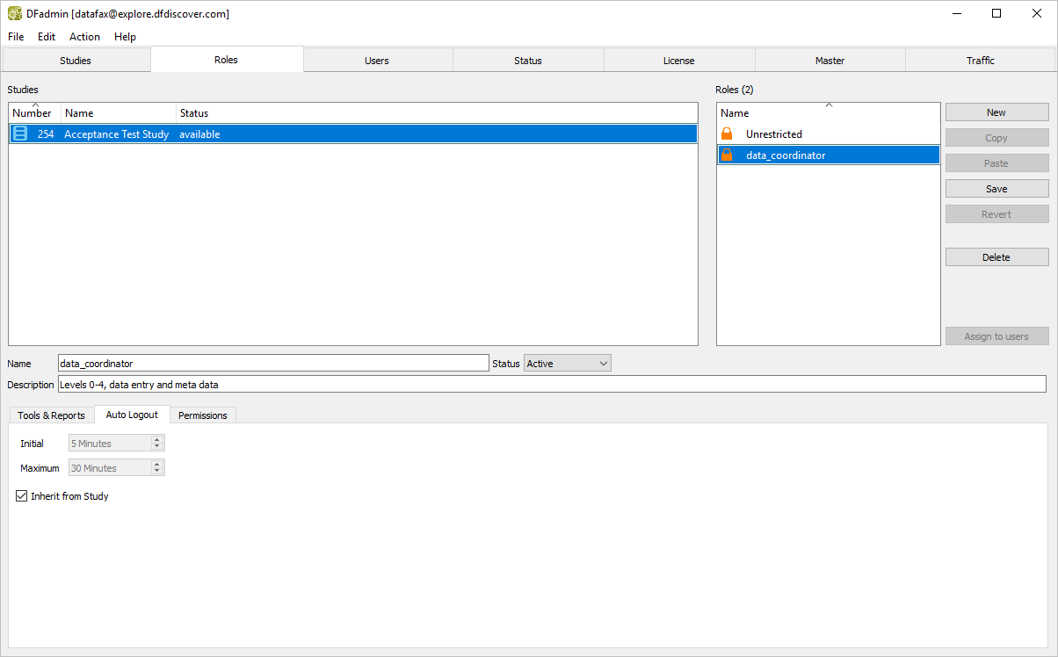The image size is (1058, 657).
Task: Select the Unrestricted role in the list
Action: (773, 134)
